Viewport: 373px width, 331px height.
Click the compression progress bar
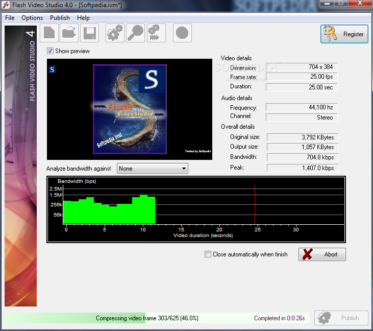point(157,318)
